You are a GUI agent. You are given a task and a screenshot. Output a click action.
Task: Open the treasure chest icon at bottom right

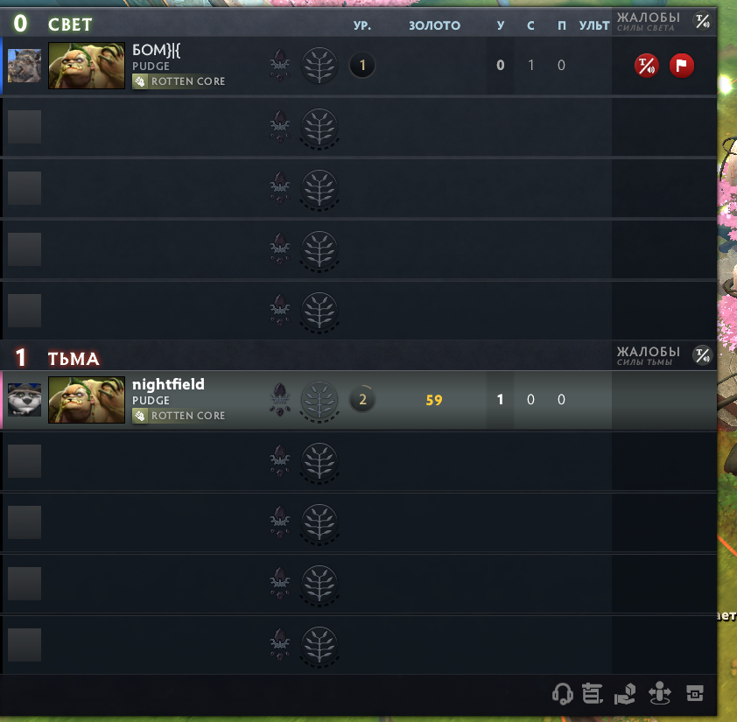click(695, 693)
